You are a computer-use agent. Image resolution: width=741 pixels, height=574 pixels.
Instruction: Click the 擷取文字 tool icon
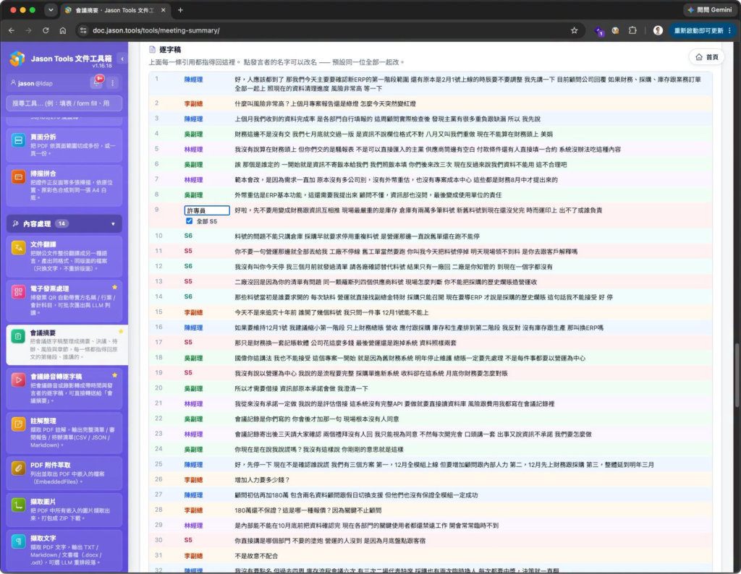18,541
